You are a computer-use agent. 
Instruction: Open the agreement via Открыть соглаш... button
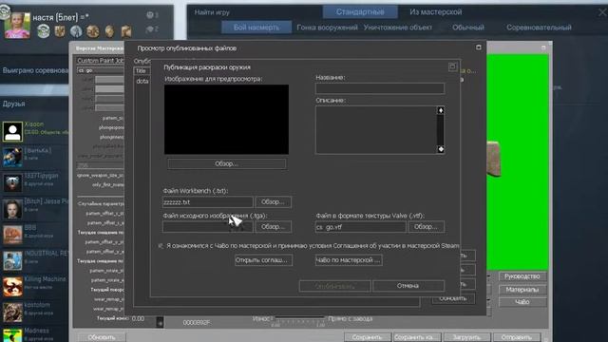coord(263,260)
